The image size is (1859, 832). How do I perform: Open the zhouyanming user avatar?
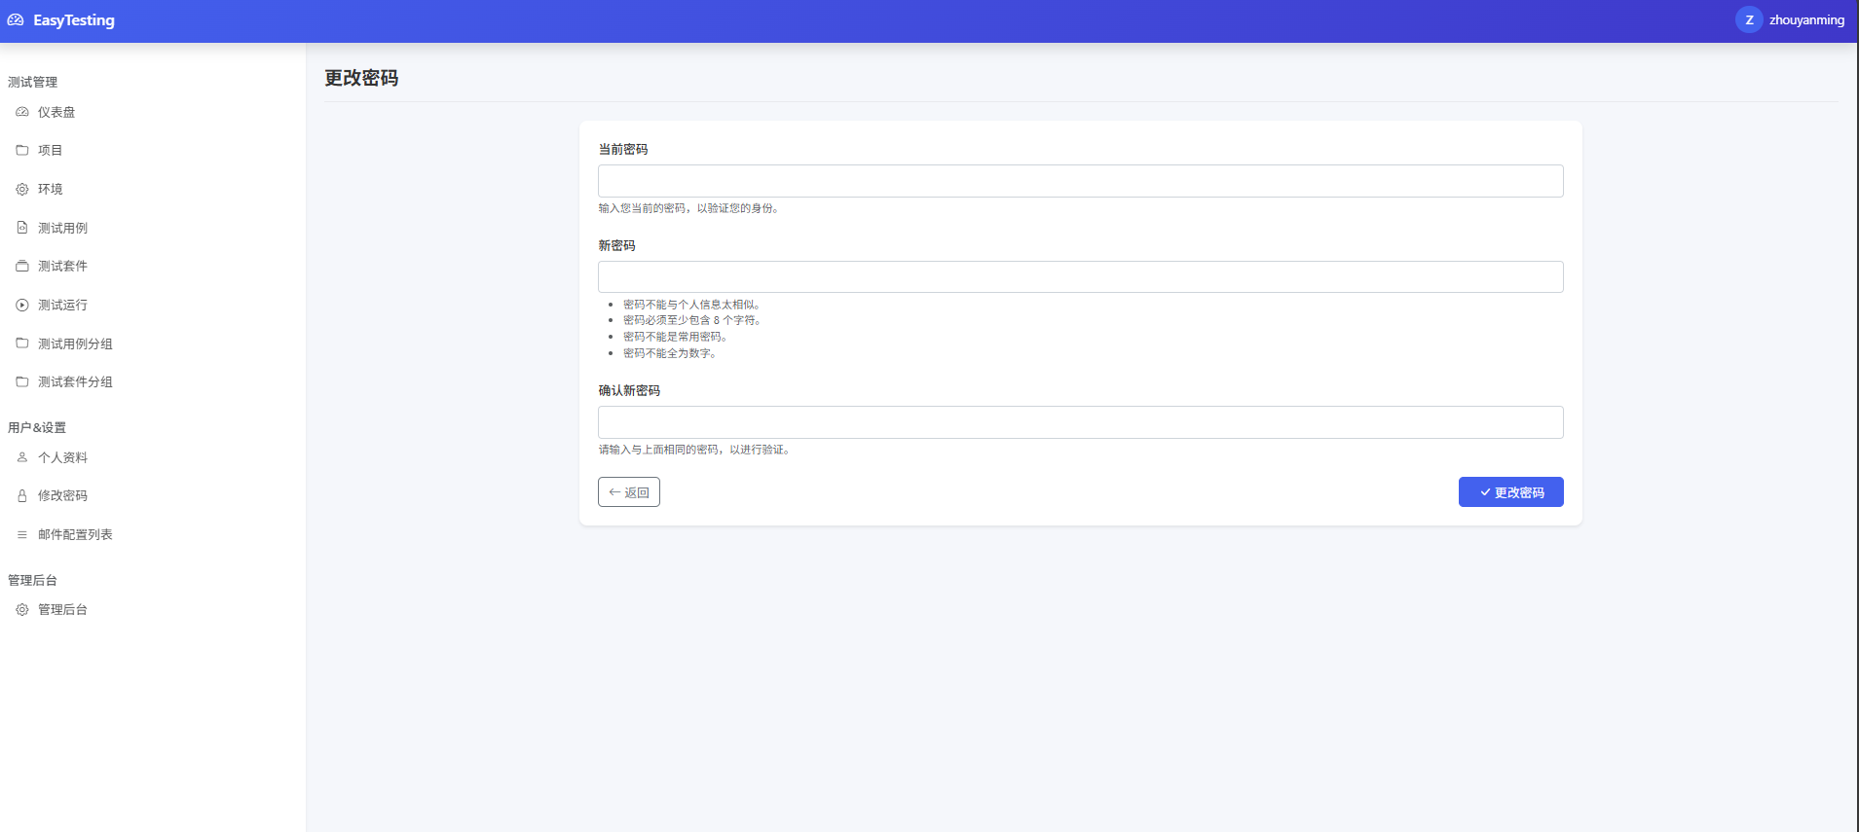(x=1749, y=19)
